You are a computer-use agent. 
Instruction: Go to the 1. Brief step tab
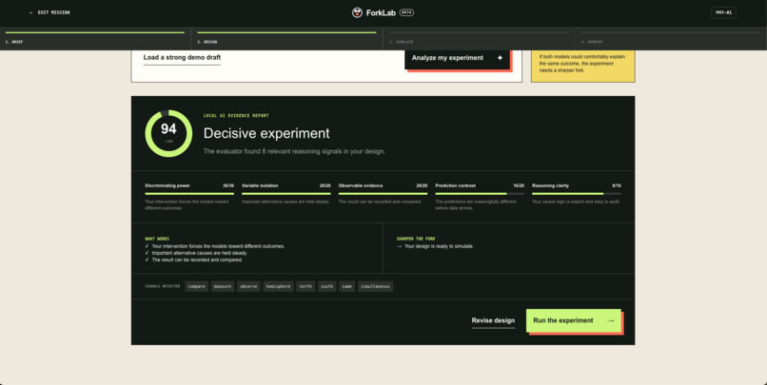pyautogui.click(x=95, y=39)
